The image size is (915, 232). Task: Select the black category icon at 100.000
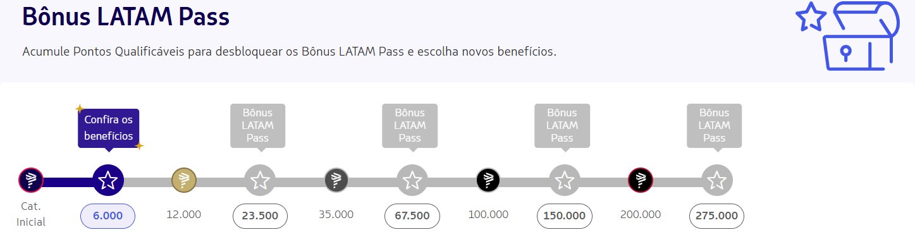(x=488, y=181)
